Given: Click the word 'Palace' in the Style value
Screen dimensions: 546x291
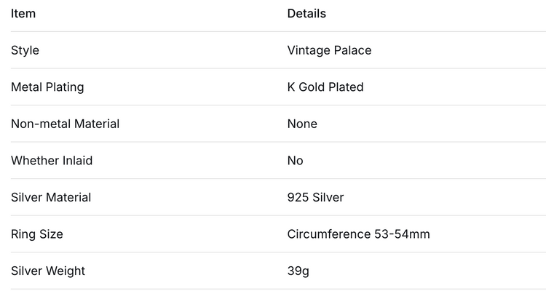Looking at the screenshot, I should pyautogui.click(x=351, y=50).
